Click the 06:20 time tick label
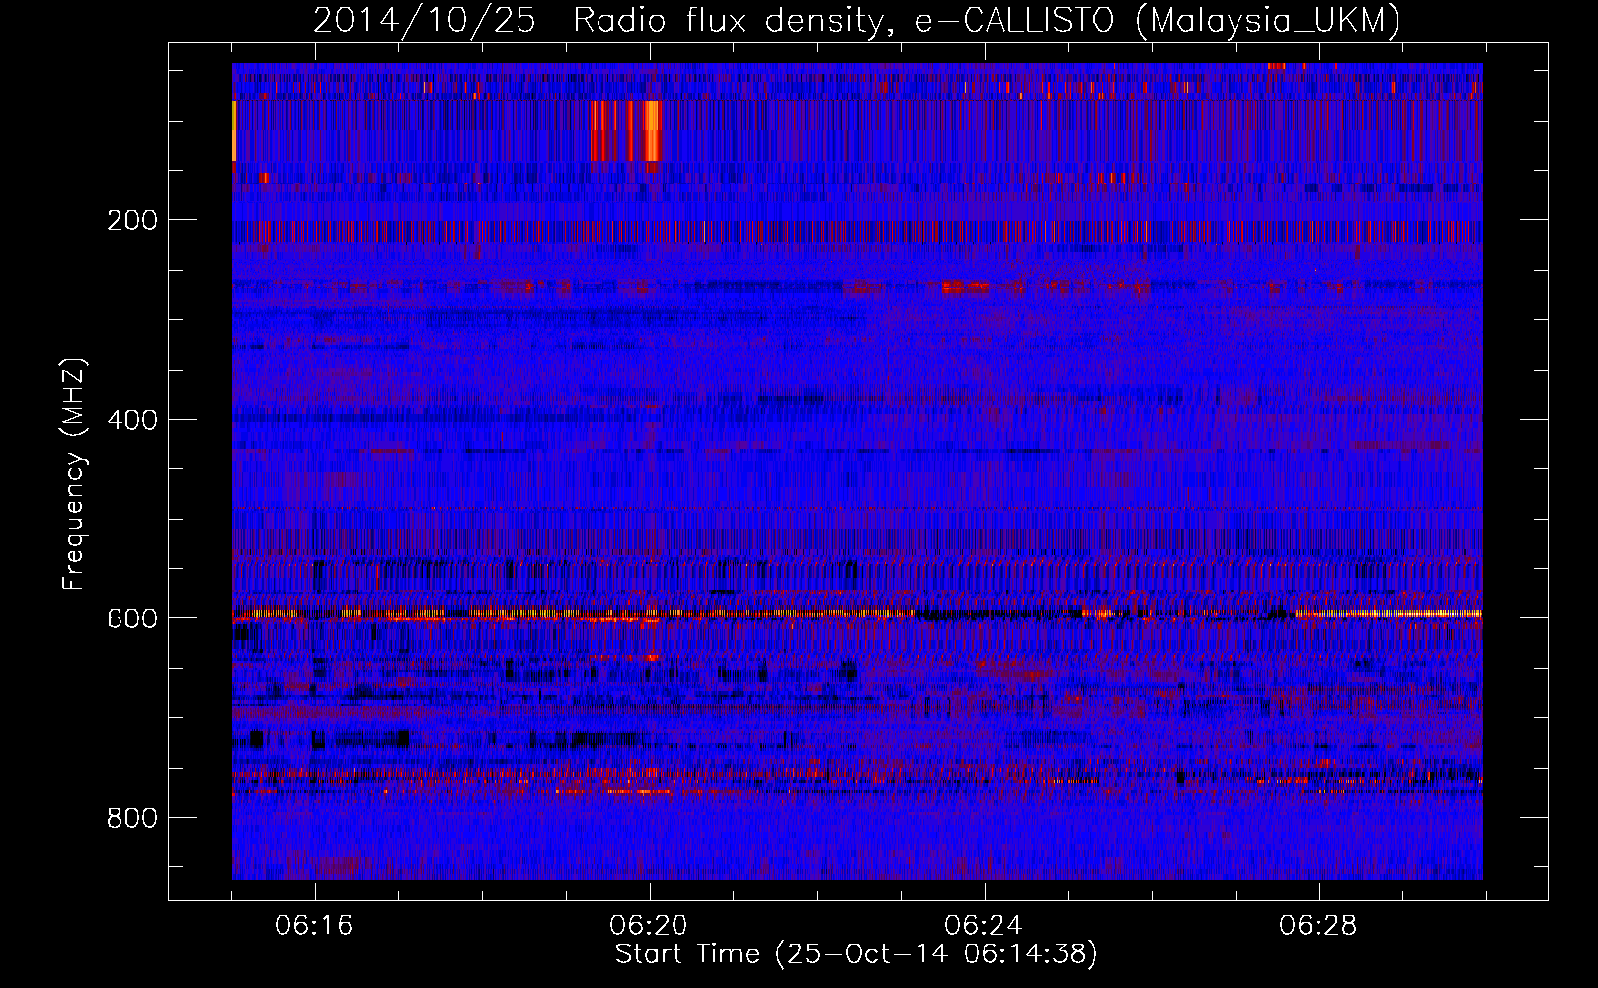 pyautogui.click(x=649, y=926)
